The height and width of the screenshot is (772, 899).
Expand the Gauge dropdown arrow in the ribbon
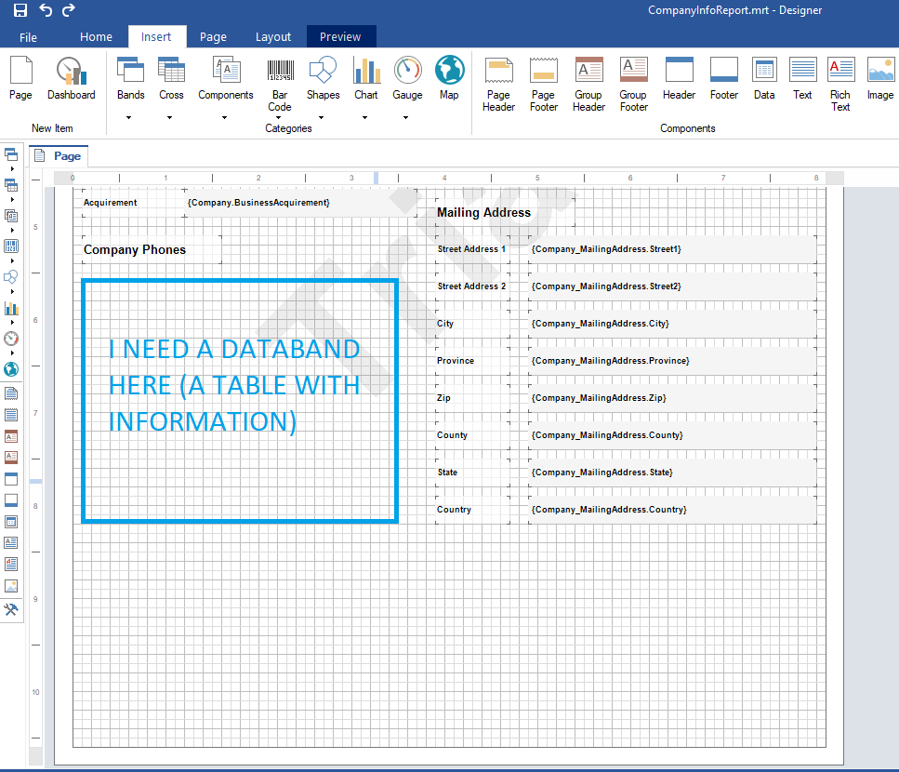point(406,117)
